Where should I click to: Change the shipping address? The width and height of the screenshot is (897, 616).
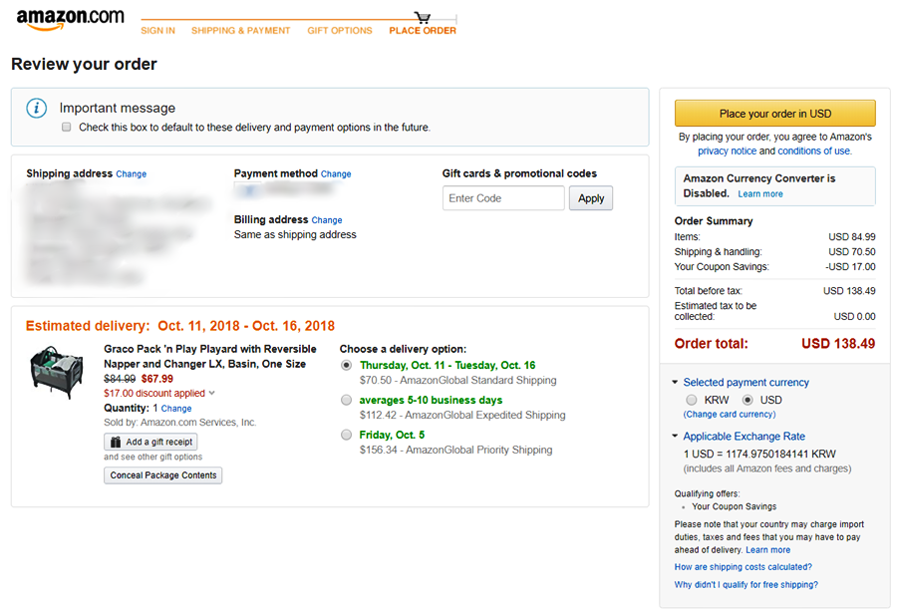click(131, 174)
